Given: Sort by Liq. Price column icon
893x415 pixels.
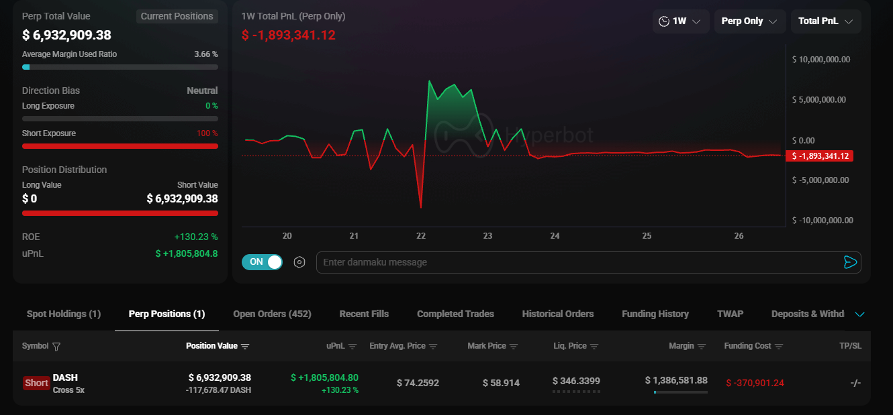Looking at the screenshot, I should pyautogui.click(x=594, y=347).
